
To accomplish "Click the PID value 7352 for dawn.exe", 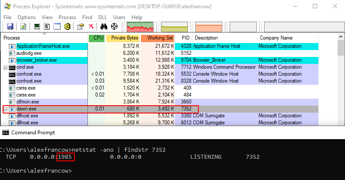I will coord(186,109).
